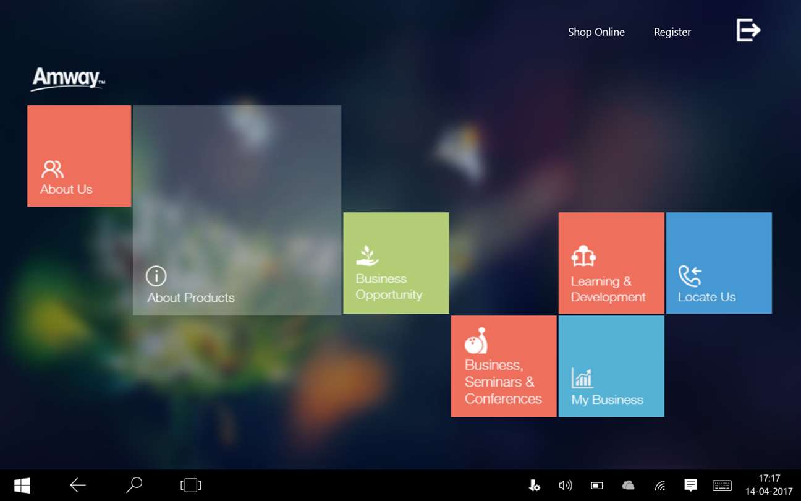Click the volume speaker tray icon
This screenshot has height=501, width=801.
click(x=565, y=486)
